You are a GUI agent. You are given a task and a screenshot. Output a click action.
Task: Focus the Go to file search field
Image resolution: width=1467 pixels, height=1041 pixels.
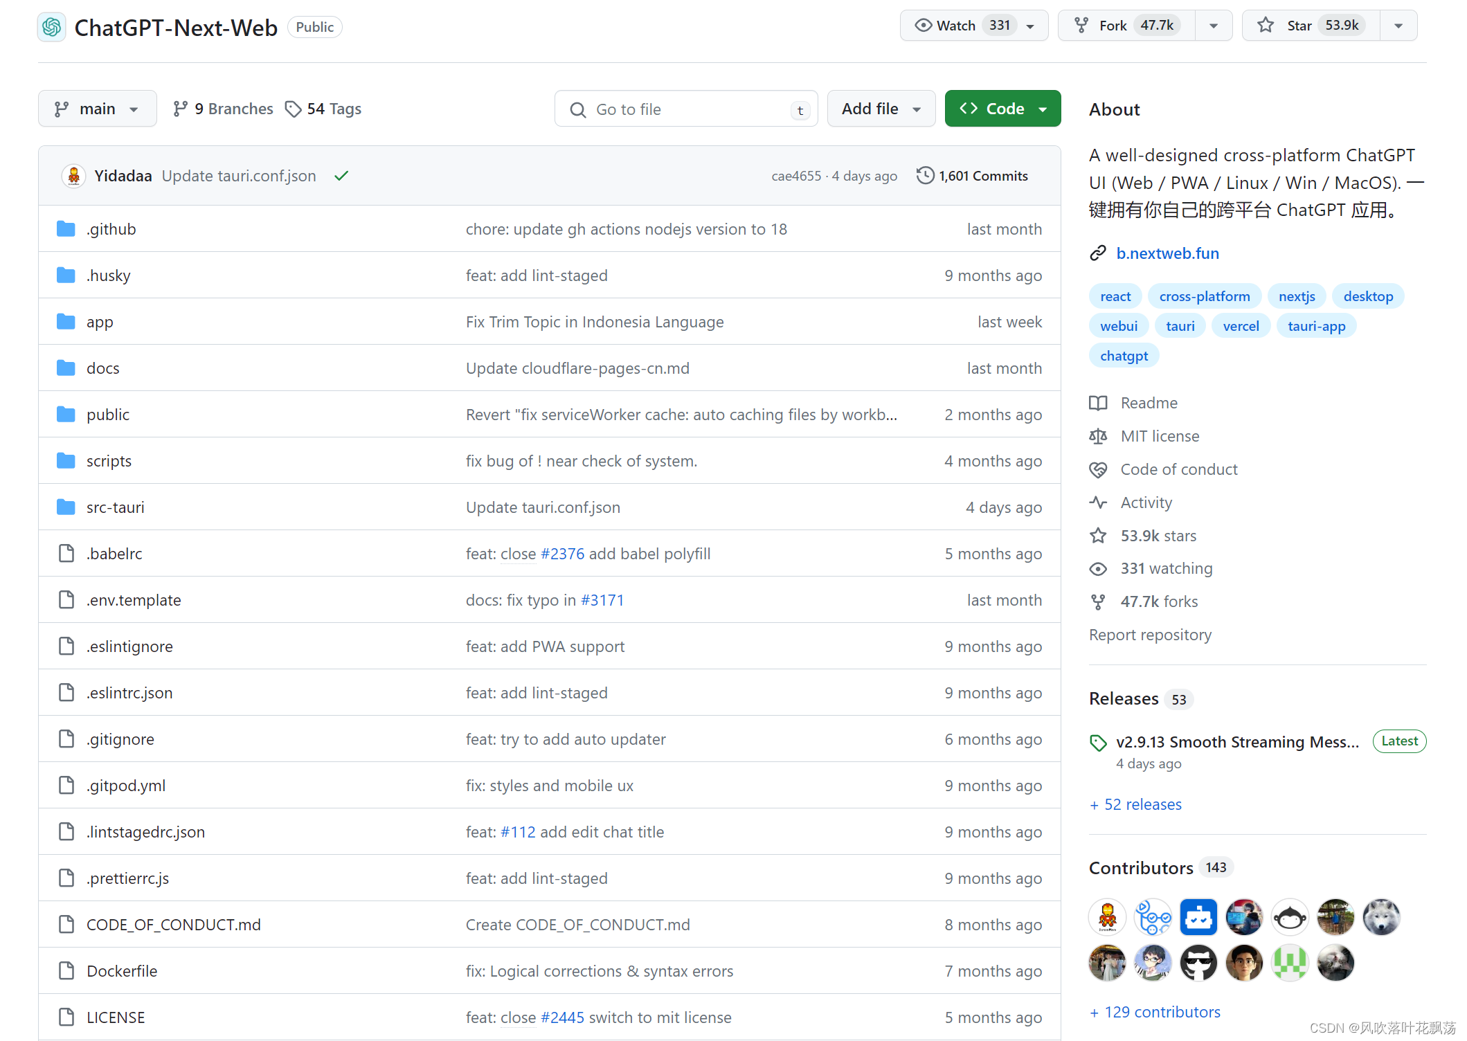(685, 109)
